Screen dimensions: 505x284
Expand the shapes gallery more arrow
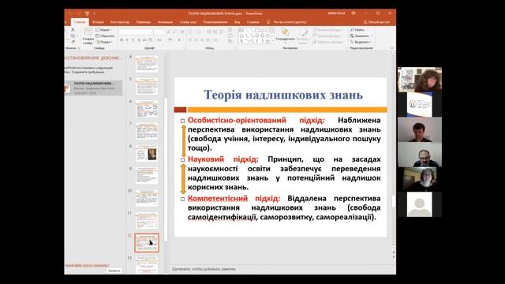click(273, 41)
